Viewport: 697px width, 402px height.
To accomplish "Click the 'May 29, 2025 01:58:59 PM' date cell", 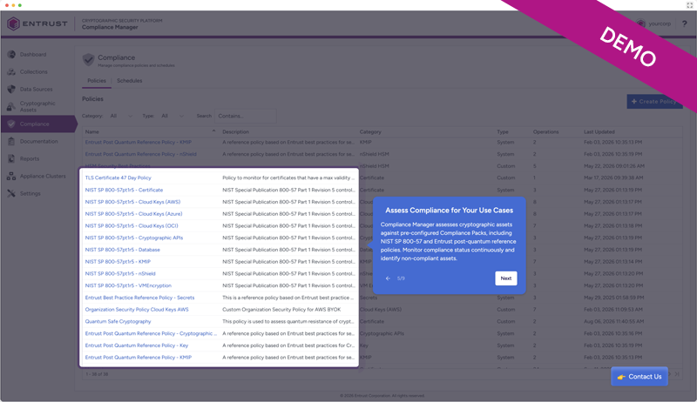I will pos(614,298).
